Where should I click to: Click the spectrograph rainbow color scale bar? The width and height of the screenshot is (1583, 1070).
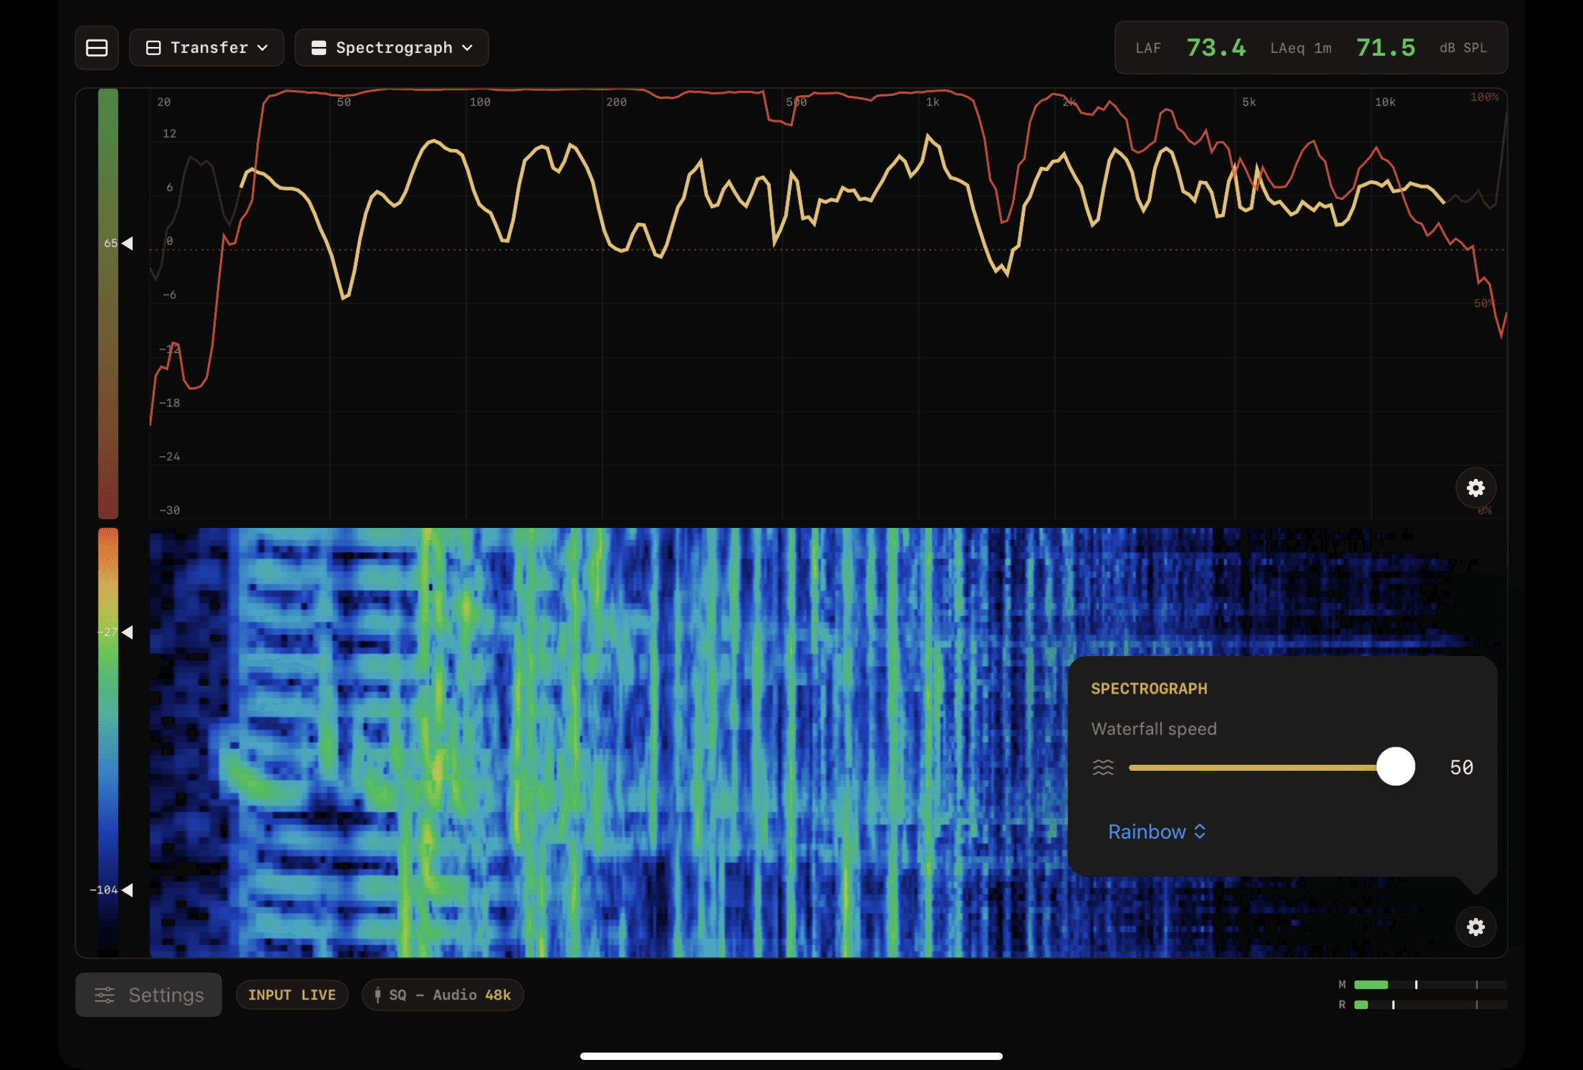(x=108, y=743)
